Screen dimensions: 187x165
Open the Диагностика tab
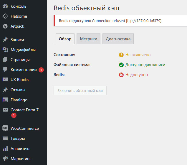click(x=118, y=39)
